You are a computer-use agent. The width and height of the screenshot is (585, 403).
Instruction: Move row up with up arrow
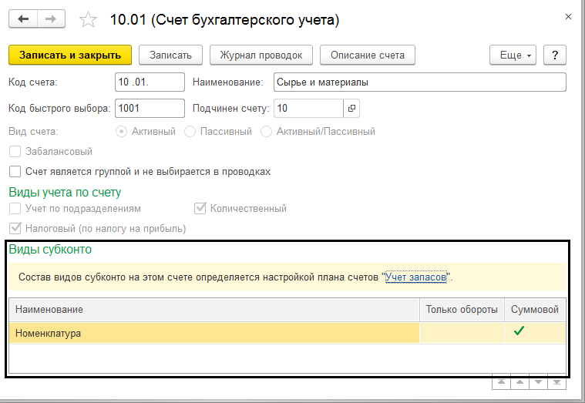click(x=519, y=381)
